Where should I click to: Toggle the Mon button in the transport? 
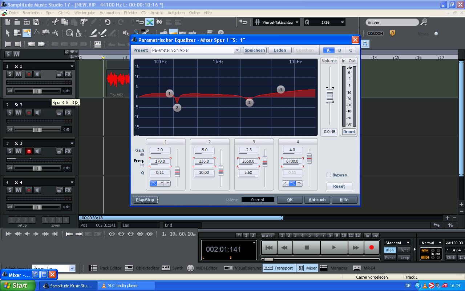coord(390,250)
